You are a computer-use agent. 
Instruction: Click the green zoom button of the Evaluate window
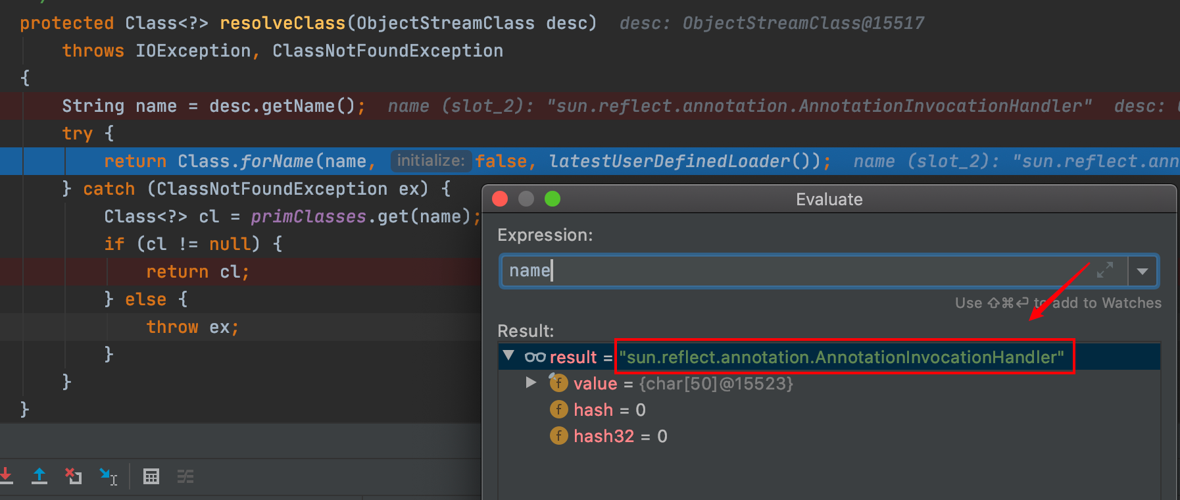pyautogui.click(x=553, y=199)
